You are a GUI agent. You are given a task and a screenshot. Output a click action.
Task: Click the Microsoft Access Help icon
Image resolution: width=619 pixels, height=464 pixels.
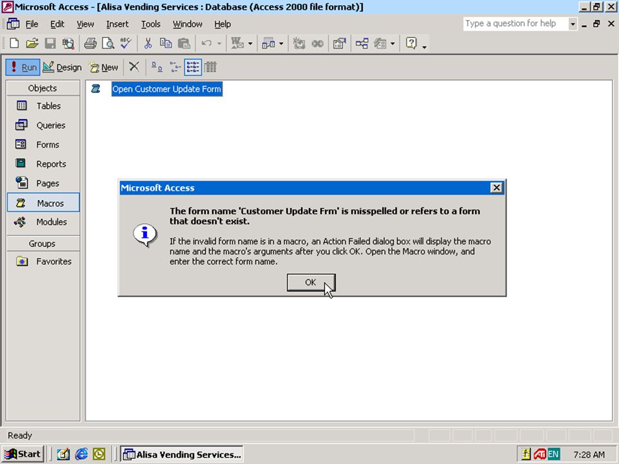click(x=411, y=43)
